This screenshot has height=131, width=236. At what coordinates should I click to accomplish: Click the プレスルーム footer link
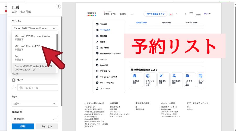click(x=115, y=112)
